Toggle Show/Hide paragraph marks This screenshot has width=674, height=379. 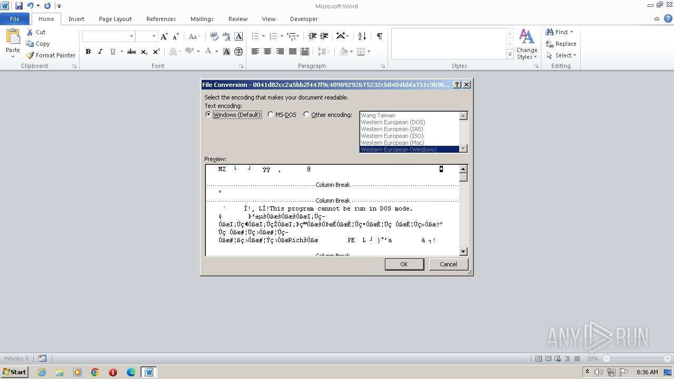coord(379,36)
